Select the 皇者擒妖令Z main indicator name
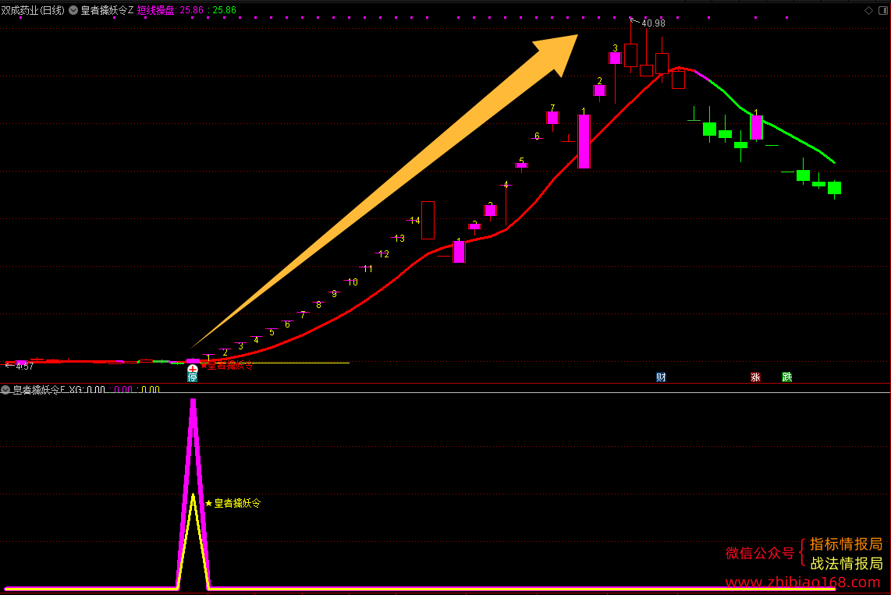 pos(107,10)
